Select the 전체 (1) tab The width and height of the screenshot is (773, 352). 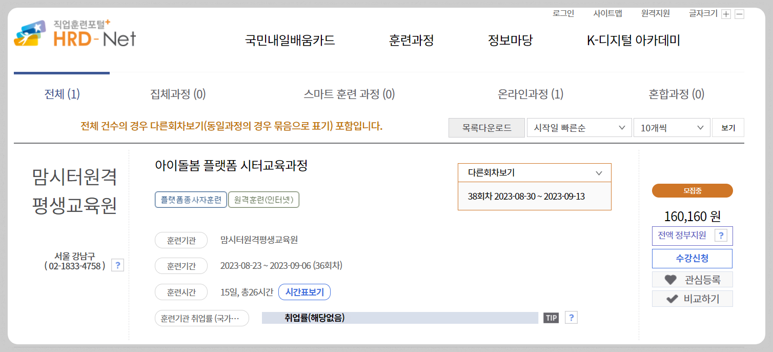pos(62,94)
